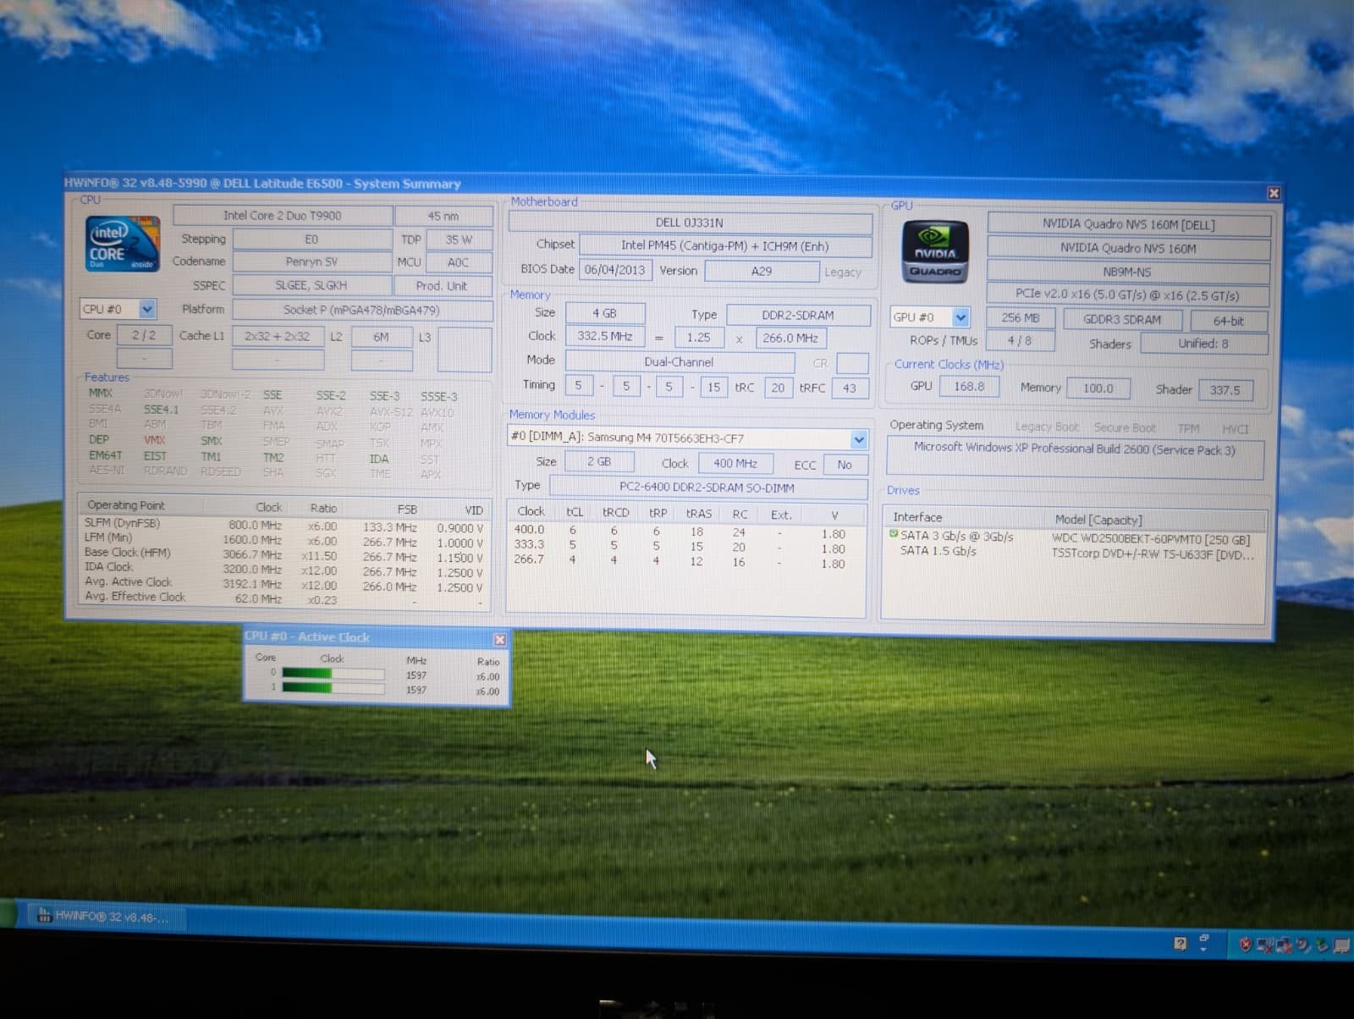Select the Avg. Effective Clock row
Image resolution: width=1354 pixels, height=1019 pixels.
click(x=284, y=598)
